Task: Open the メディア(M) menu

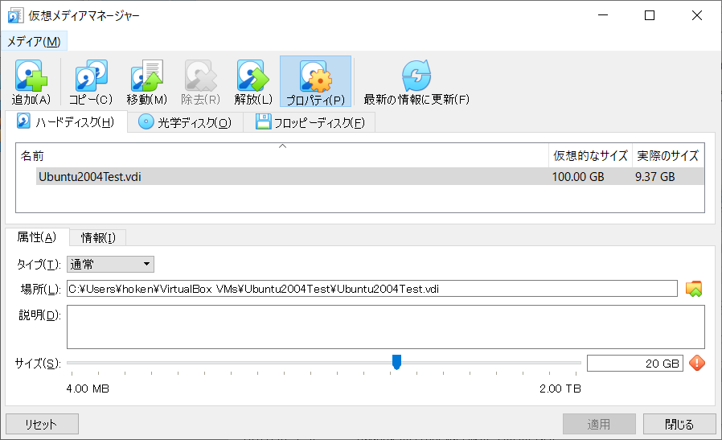Action: click(x=34, y=42)
